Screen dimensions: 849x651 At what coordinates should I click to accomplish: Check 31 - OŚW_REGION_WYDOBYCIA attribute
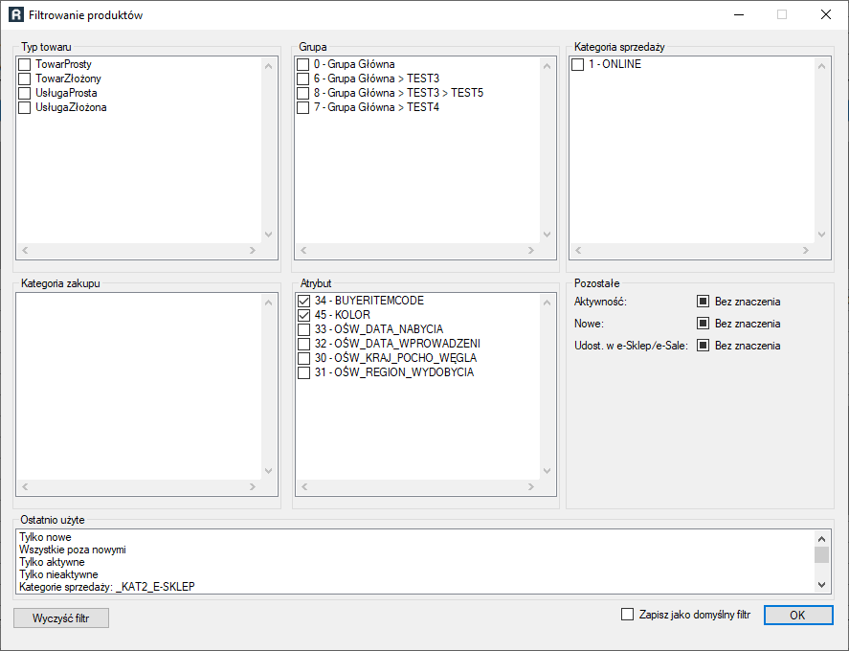pyautogui.click(x=303, y=372)
